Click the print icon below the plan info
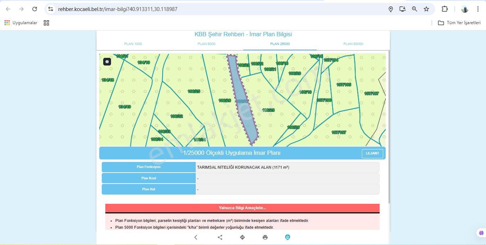The height and width of the screenshot is (245, 486). click(265, 237)
